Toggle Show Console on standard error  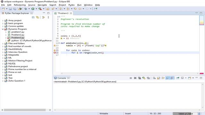[x=172, y=78]
